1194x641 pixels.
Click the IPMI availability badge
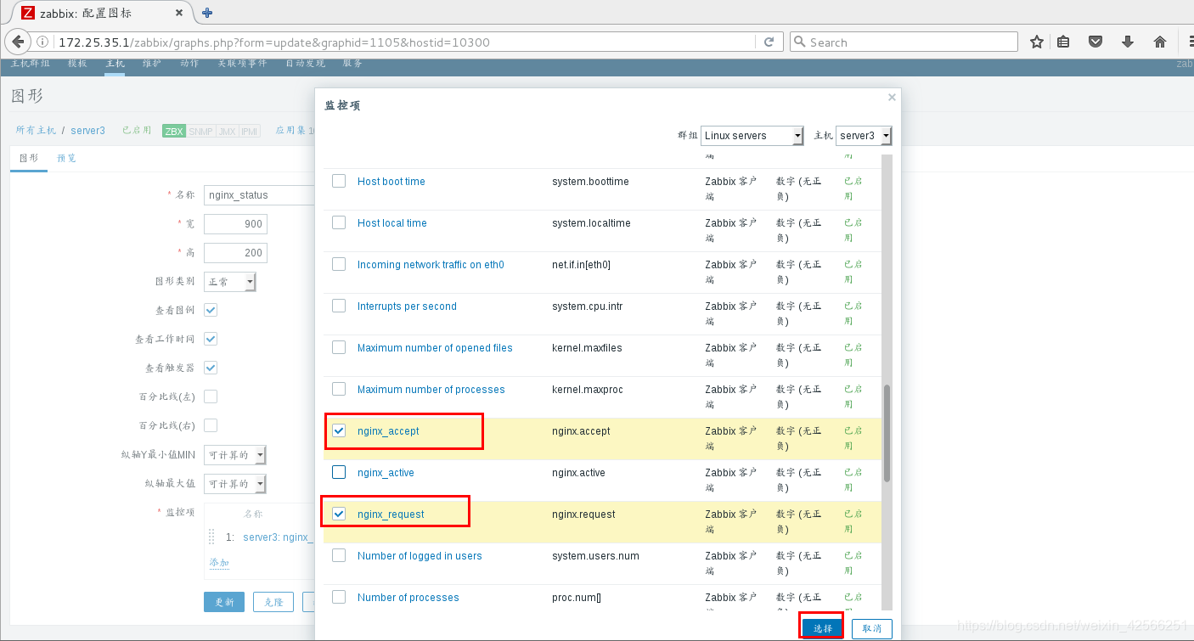[x=249, y=132]
